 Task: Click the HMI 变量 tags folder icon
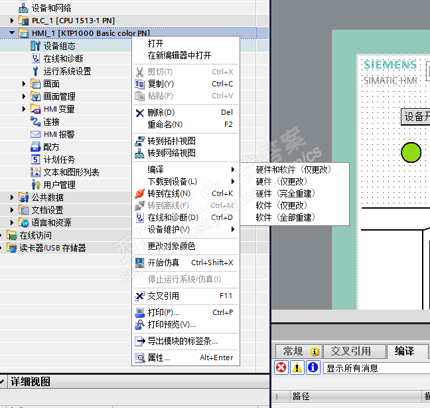35,109
